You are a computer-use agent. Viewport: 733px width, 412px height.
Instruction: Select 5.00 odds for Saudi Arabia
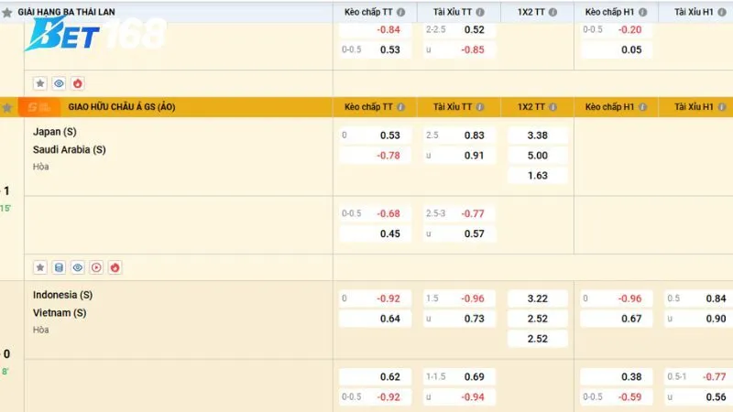point(537,156)
